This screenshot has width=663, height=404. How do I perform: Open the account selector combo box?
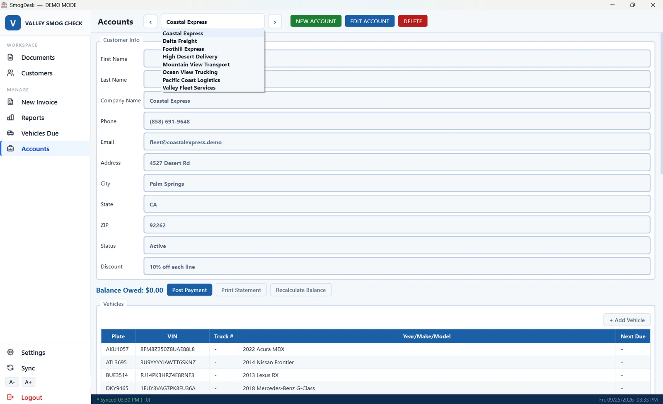[213, 22]
